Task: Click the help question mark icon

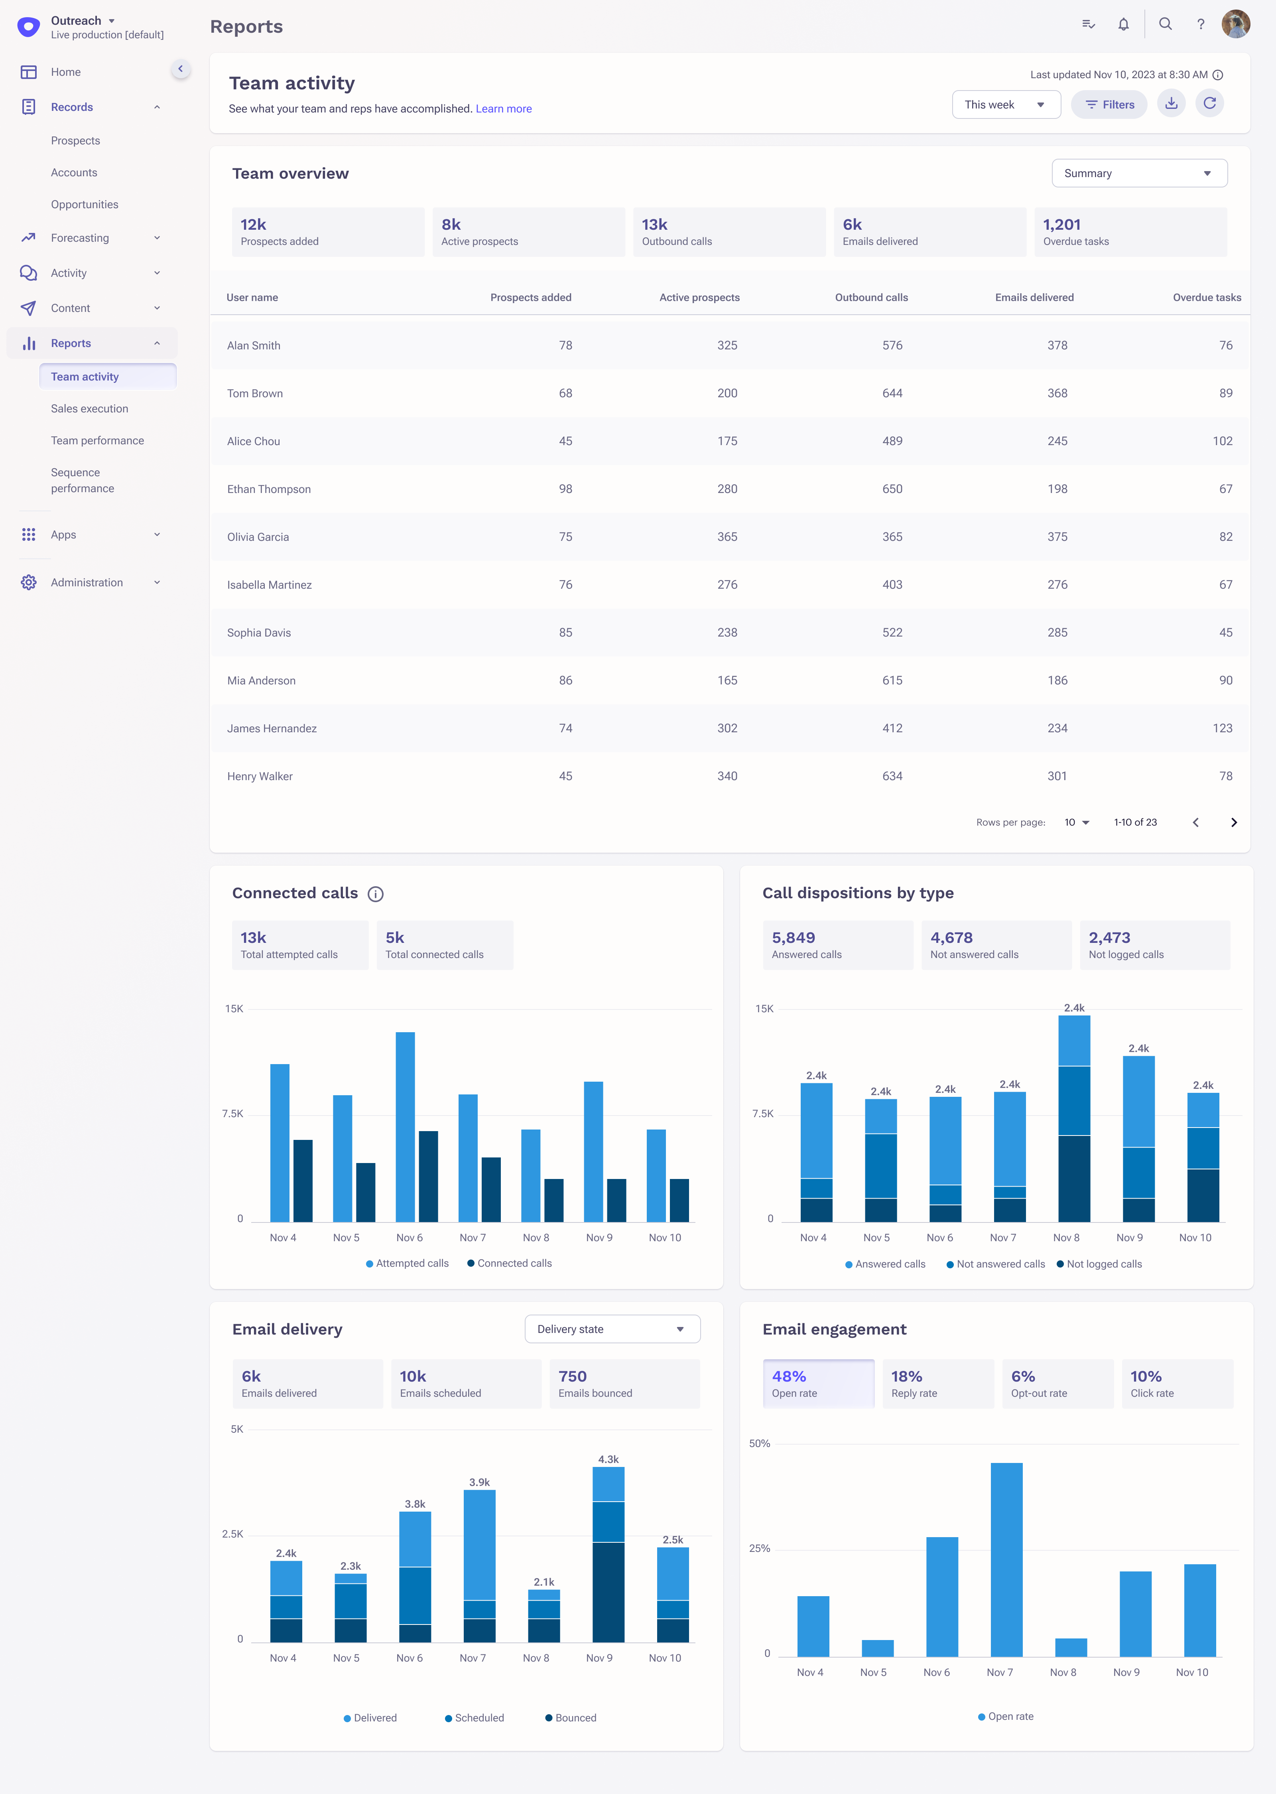Action: 1201,24
